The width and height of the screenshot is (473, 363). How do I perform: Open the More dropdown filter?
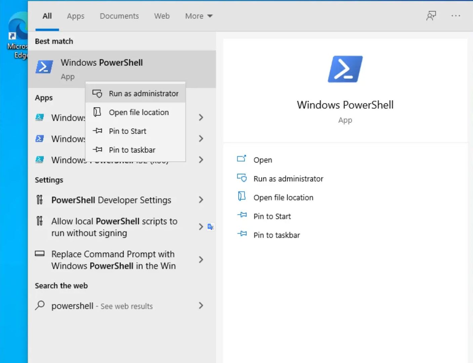pyautogui.click(x=199, y=16)
